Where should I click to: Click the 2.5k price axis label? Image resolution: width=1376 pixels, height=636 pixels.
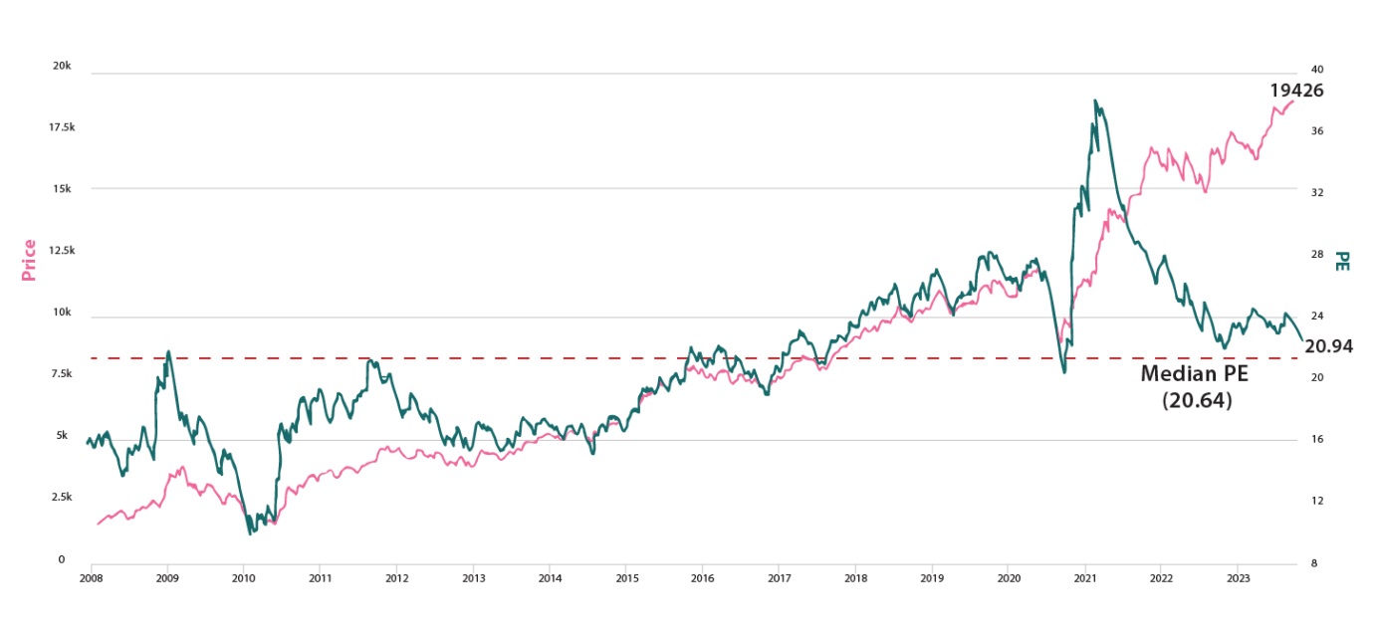(x=62, y=497)
